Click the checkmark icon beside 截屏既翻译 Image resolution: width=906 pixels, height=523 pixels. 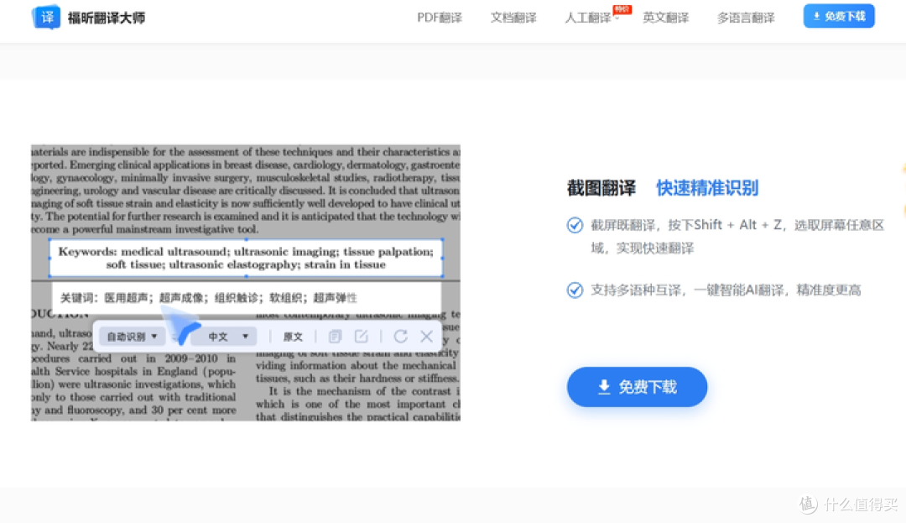(x=575, y=225)
